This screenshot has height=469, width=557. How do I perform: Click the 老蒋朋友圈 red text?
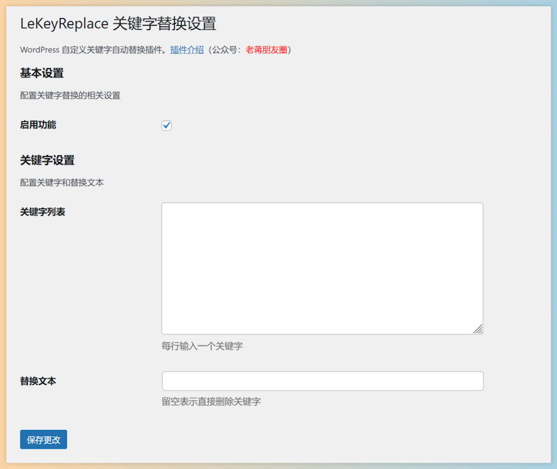click(267, 49)
